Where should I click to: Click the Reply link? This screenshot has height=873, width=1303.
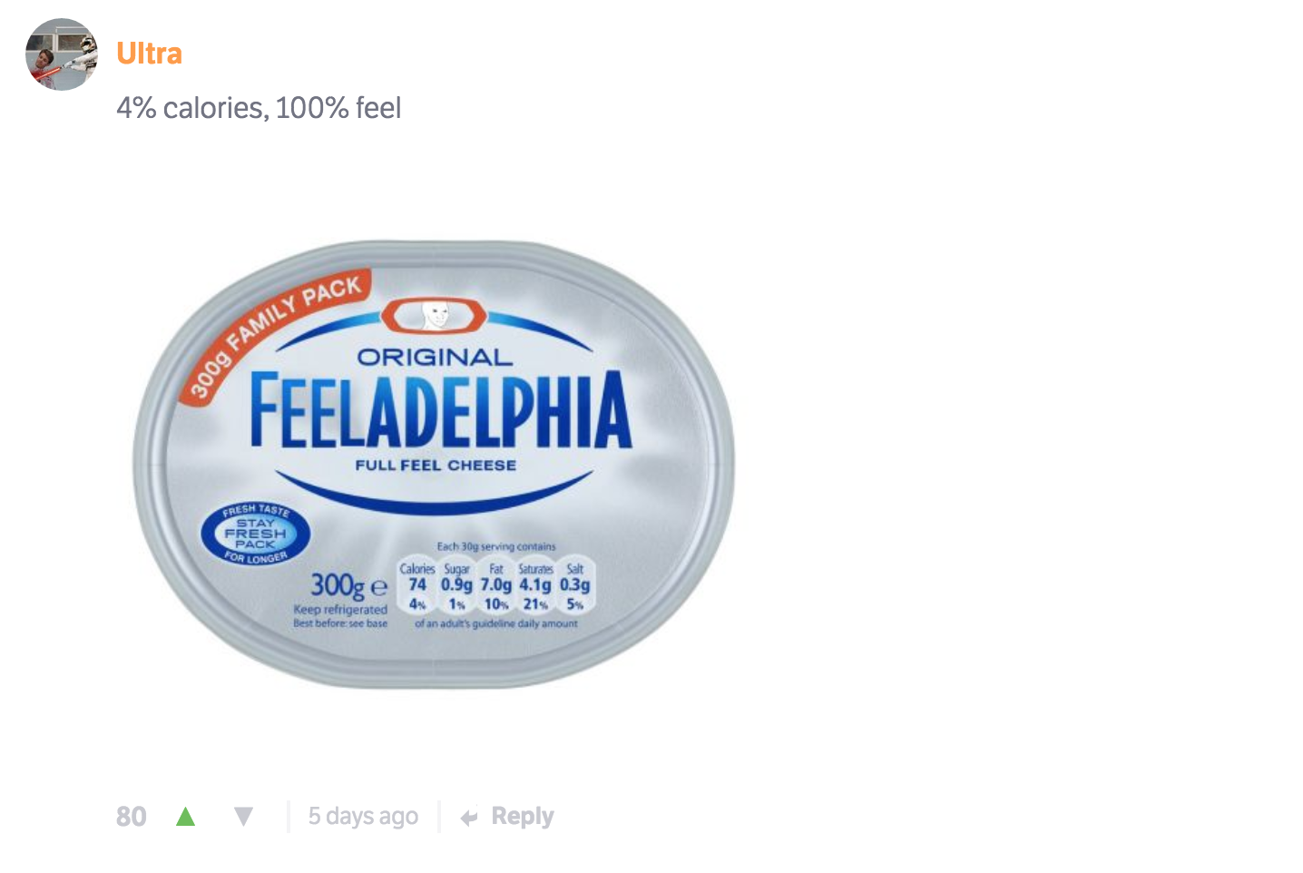click(x=523, y=817)
